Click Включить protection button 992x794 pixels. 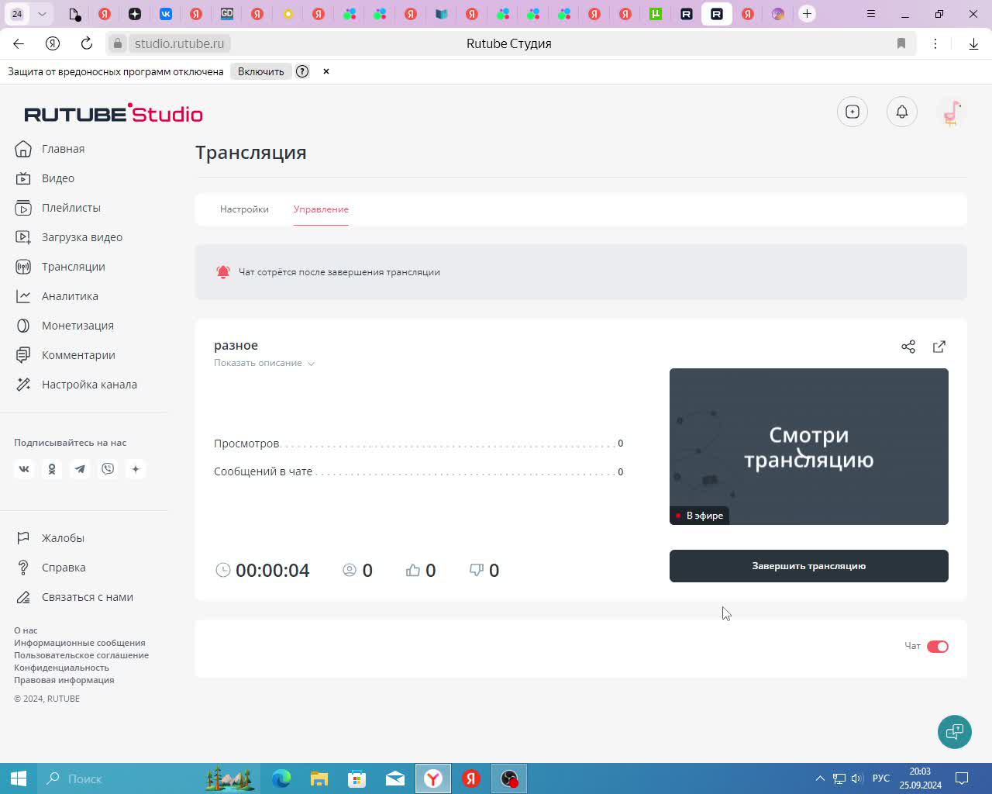[x=261, y=71]
